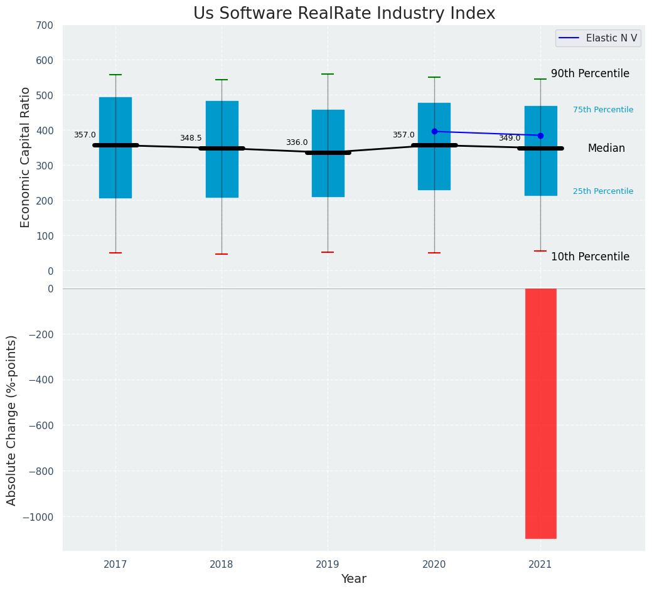Click the 348.5 median label for 2018

(191, 138)
